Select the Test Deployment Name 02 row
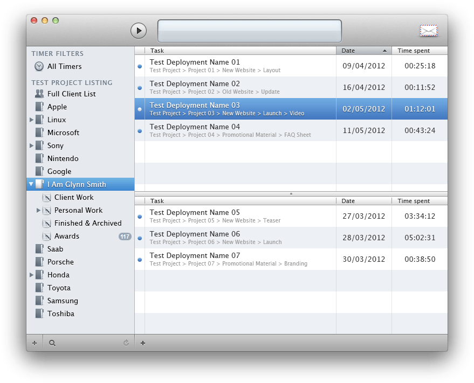This screenshot has width=474, height=383. 237,87
